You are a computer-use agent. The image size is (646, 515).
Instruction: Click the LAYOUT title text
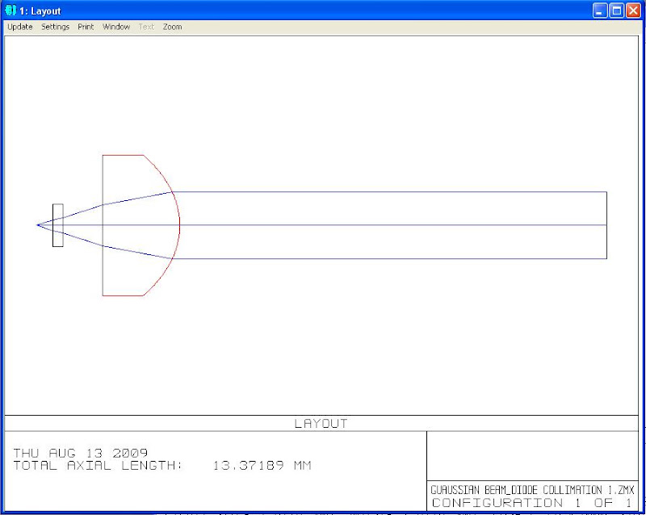(x=322, y=423)
